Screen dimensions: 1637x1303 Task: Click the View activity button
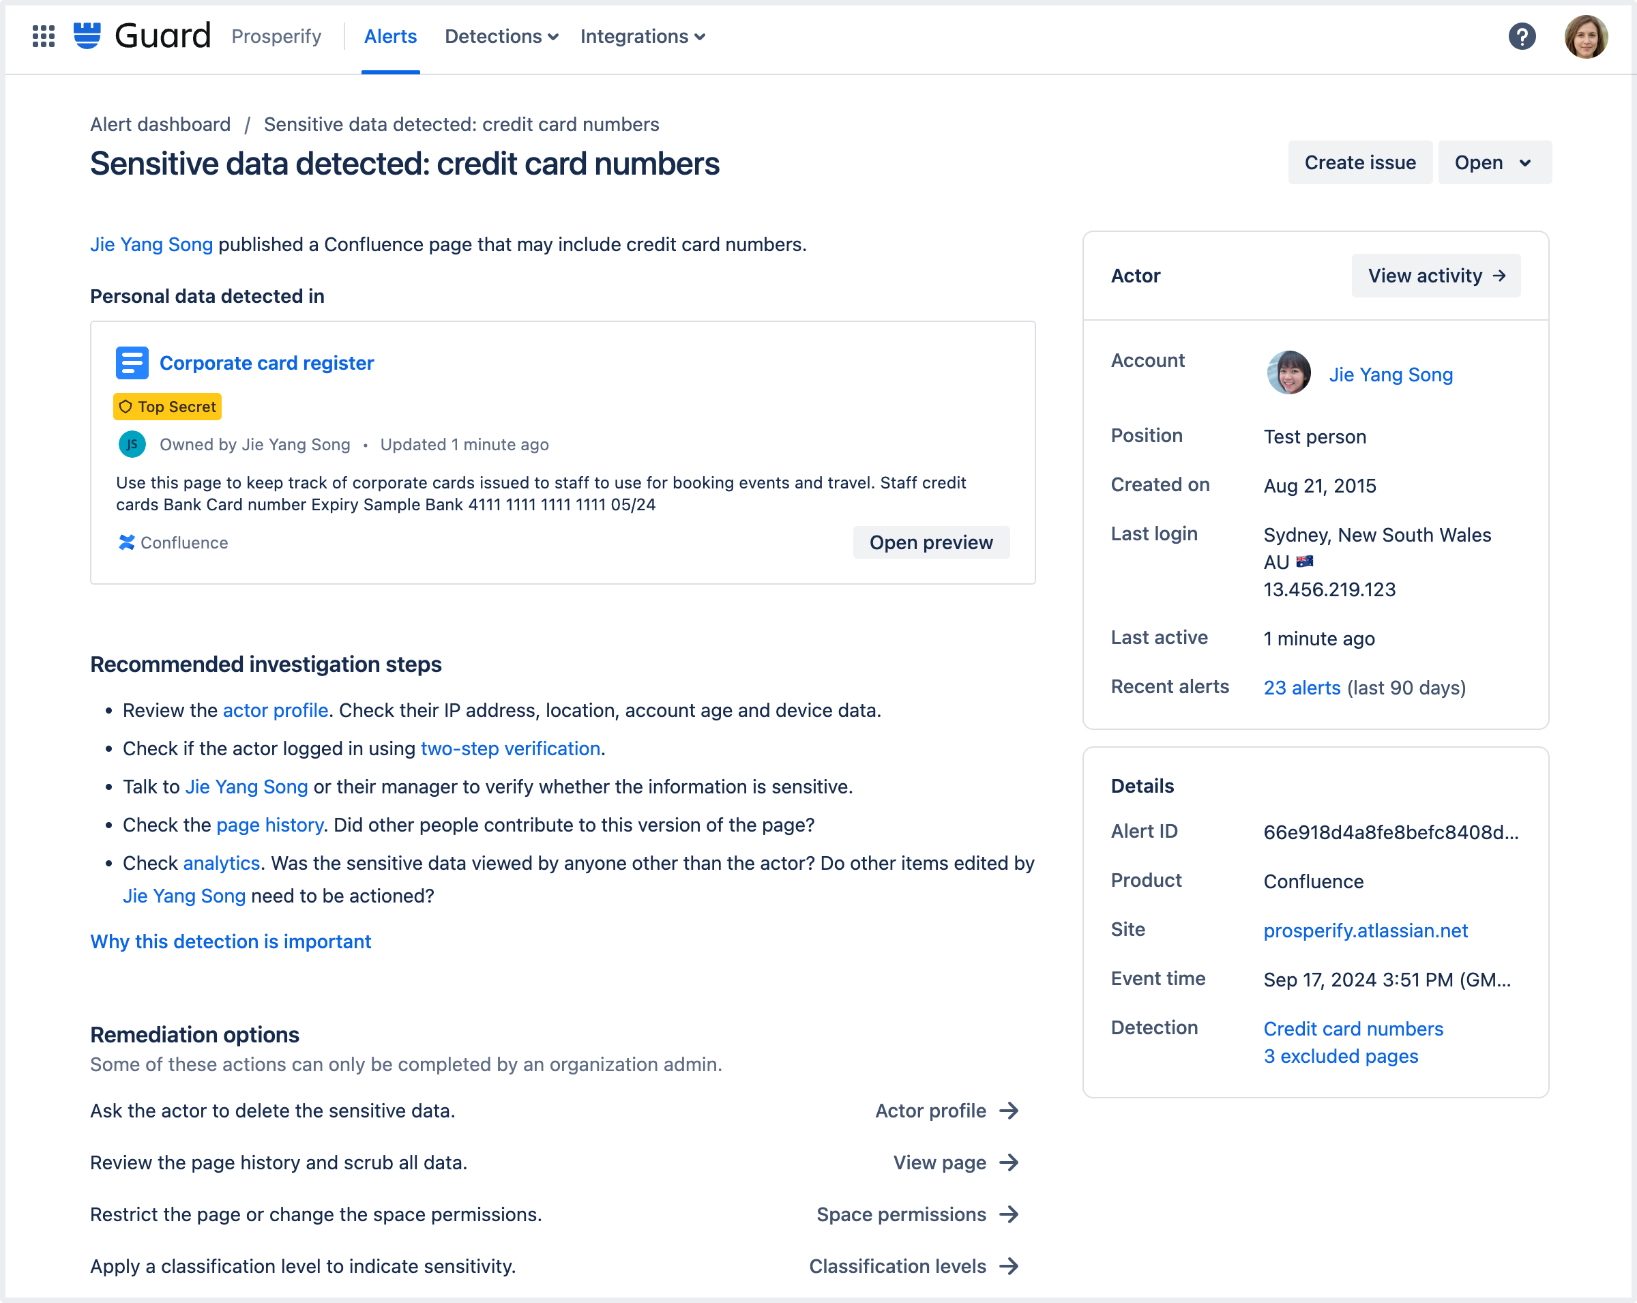1436,276
